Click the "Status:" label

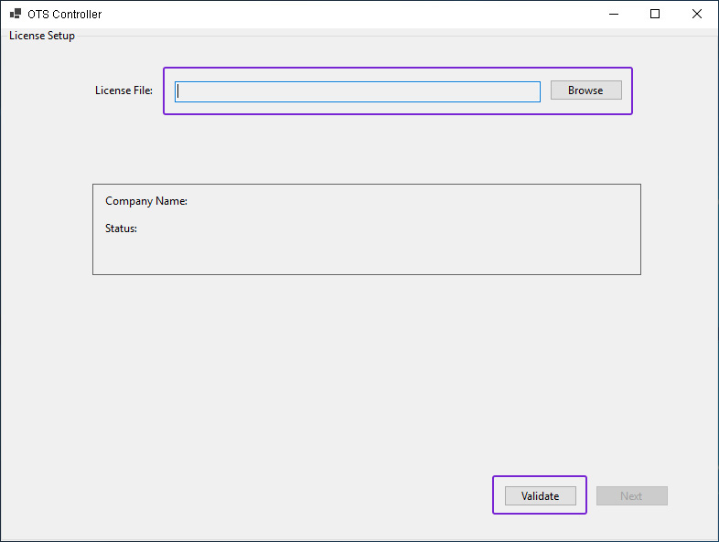[x=121, y=228]
